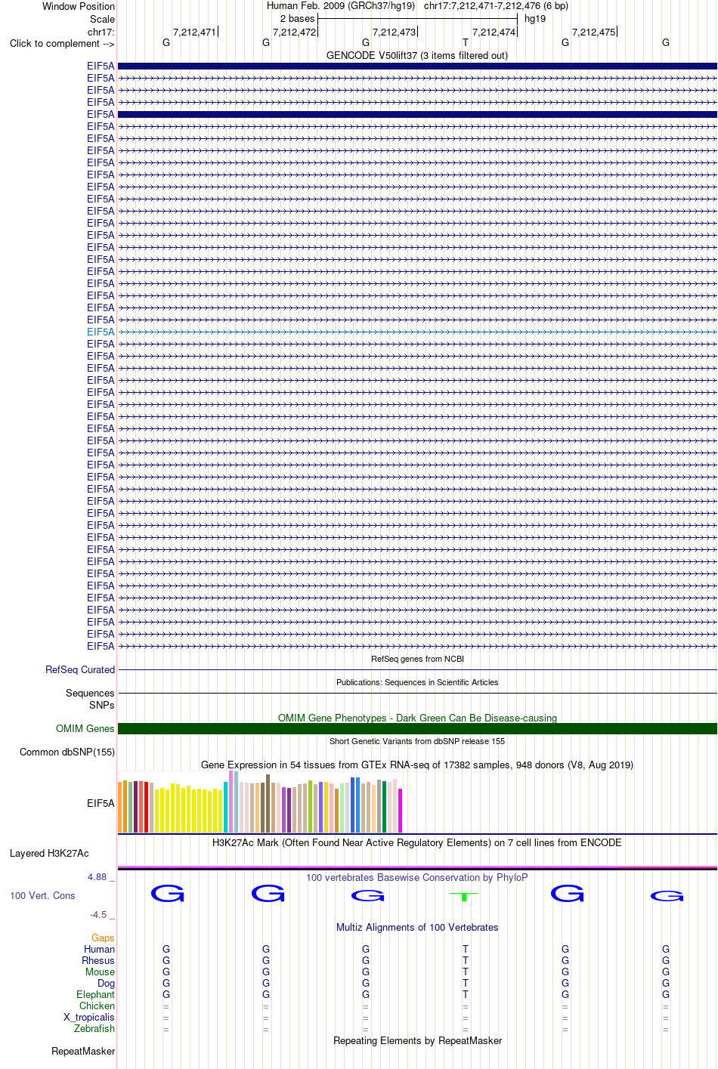Click the 'Mouse' alignment row label
This screenshot has width=718, height=1069.
click(100, 972)
